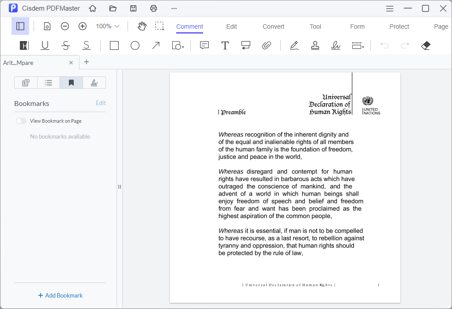Click Edit next to Bookmarks
452x309 pixels.
tap(101, 103)
